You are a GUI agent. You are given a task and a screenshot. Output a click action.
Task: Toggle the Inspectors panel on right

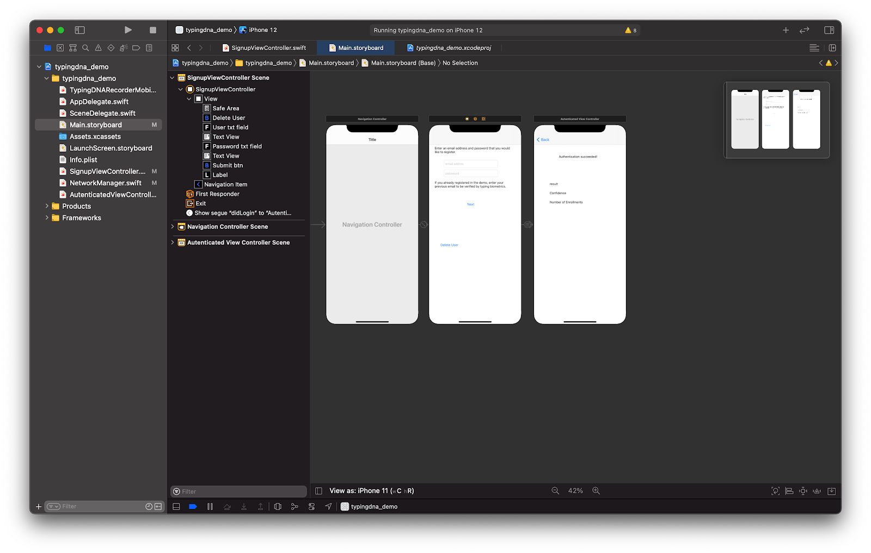[829, 30]
